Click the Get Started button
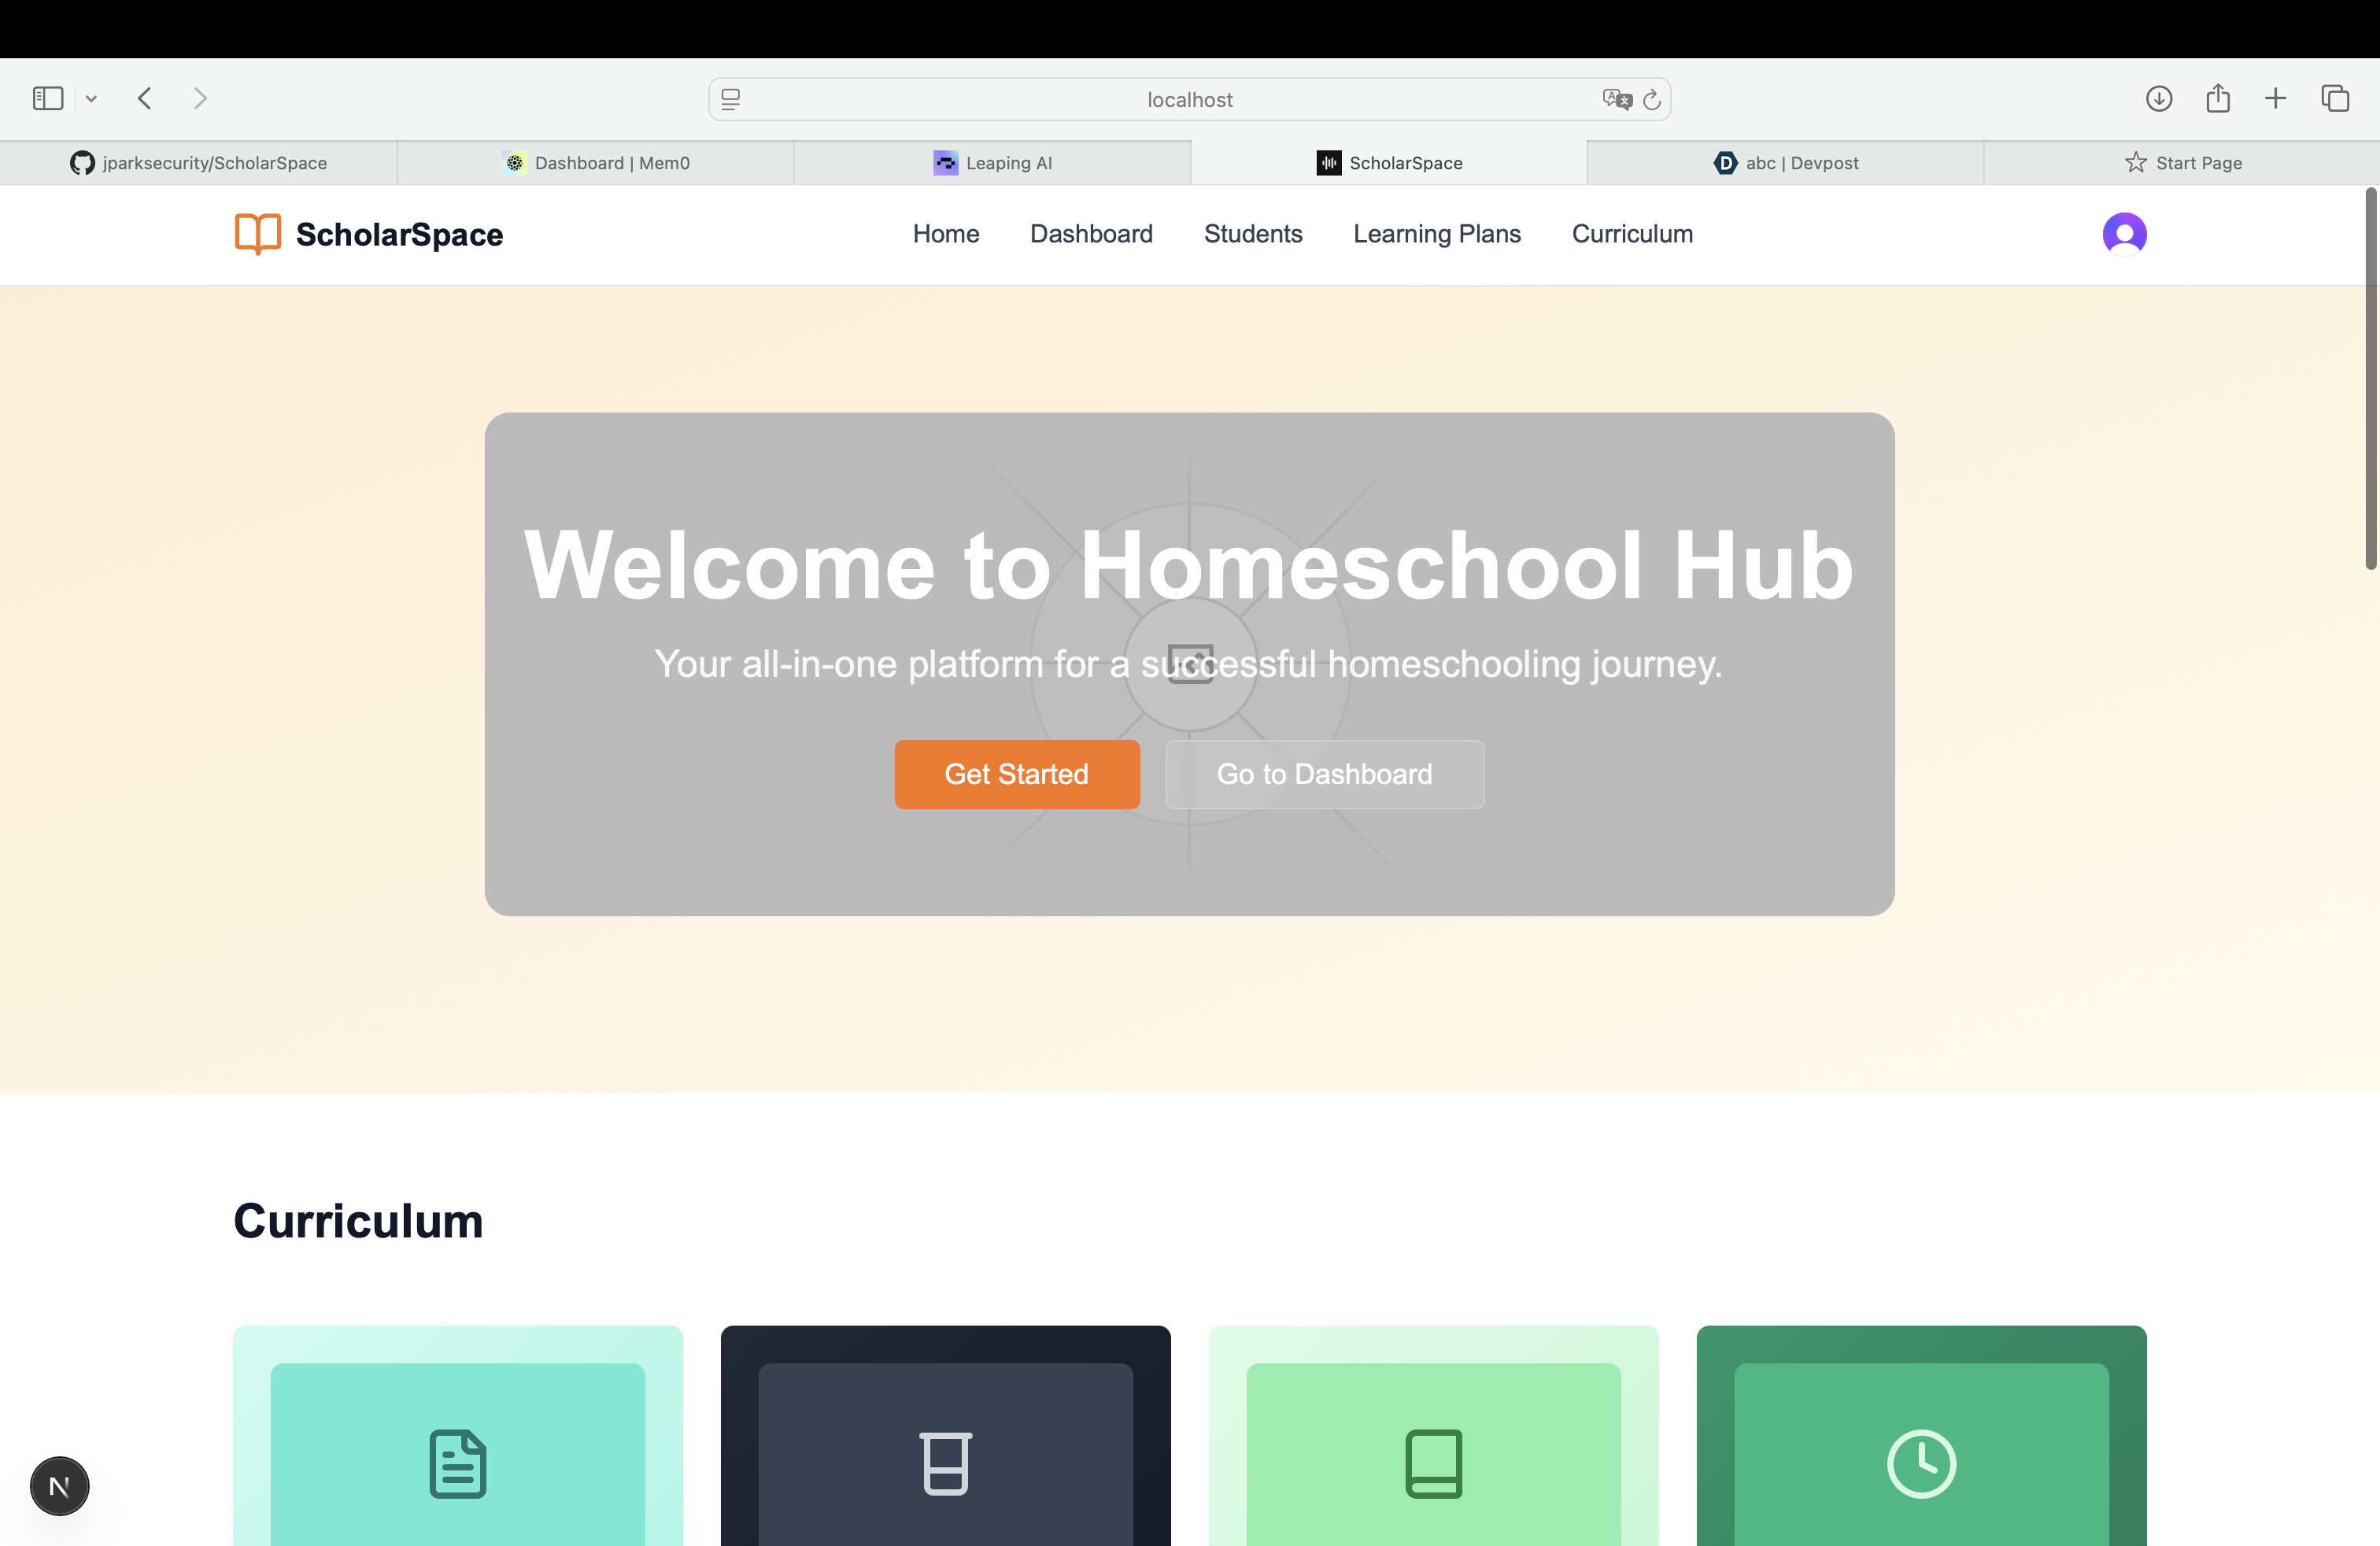Screen dimensions: 2380x1546 [1016, 774]
